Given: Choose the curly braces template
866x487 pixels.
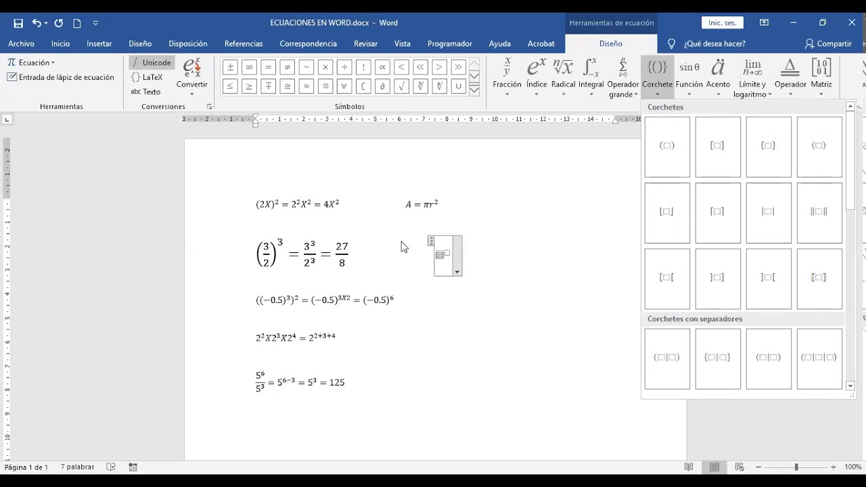Looking at the screenshot, I should tap(769, 147).
